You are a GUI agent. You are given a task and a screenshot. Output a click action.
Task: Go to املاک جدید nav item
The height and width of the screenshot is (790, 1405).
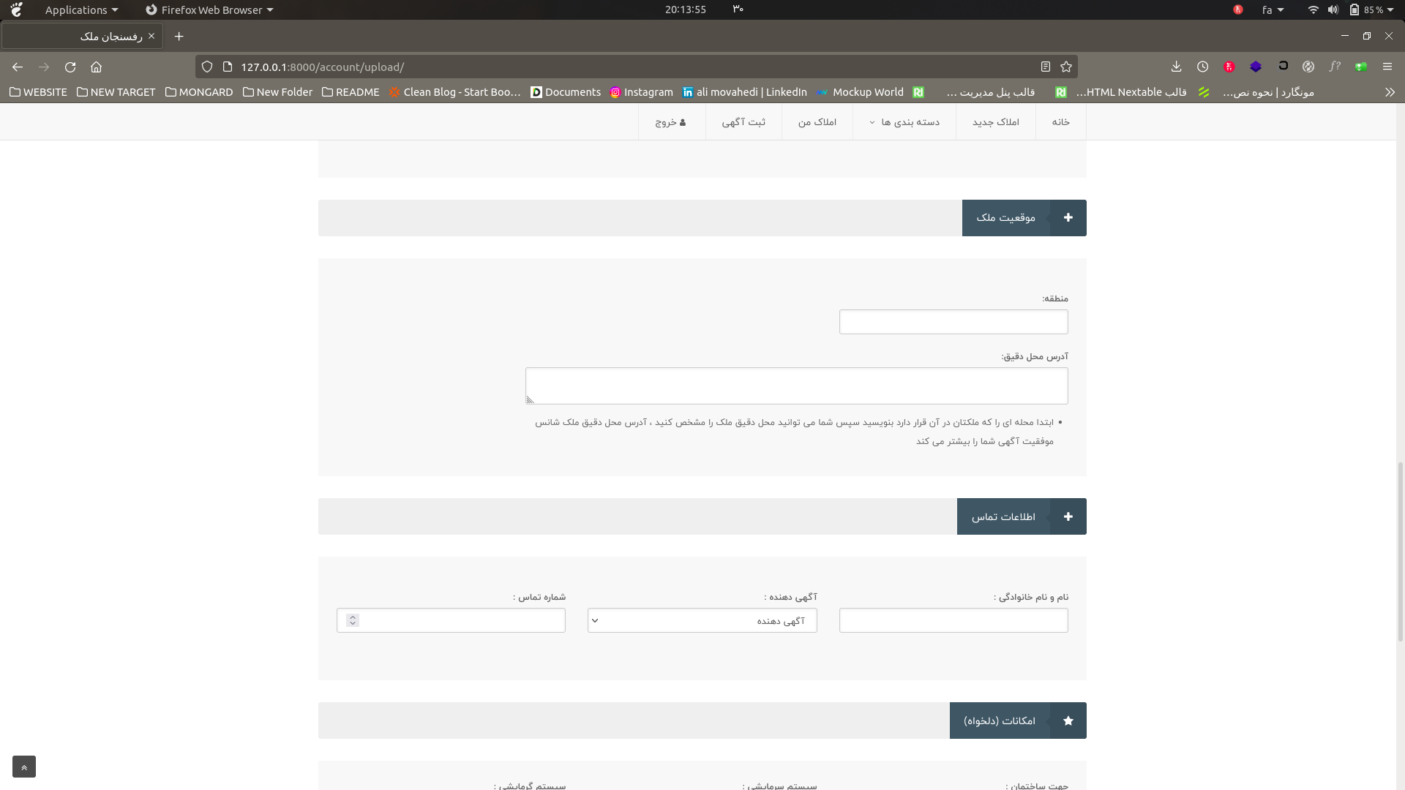995,122
